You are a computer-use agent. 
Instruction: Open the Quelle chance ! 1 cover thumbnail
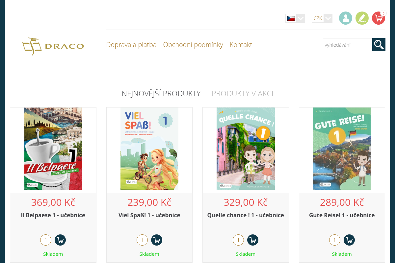tap(246, 149)
